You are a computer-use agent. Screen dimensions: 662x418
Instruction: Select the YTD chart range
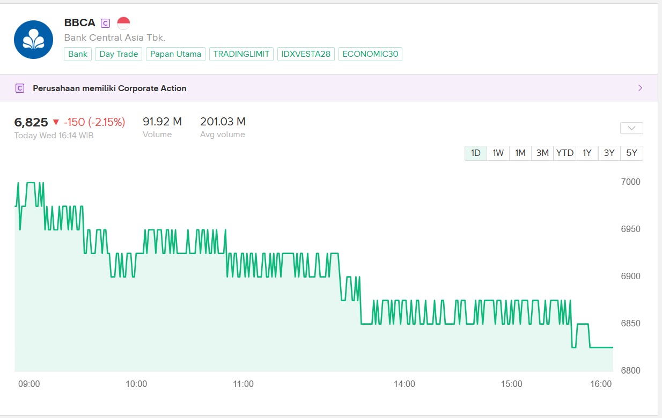(564, 153)
